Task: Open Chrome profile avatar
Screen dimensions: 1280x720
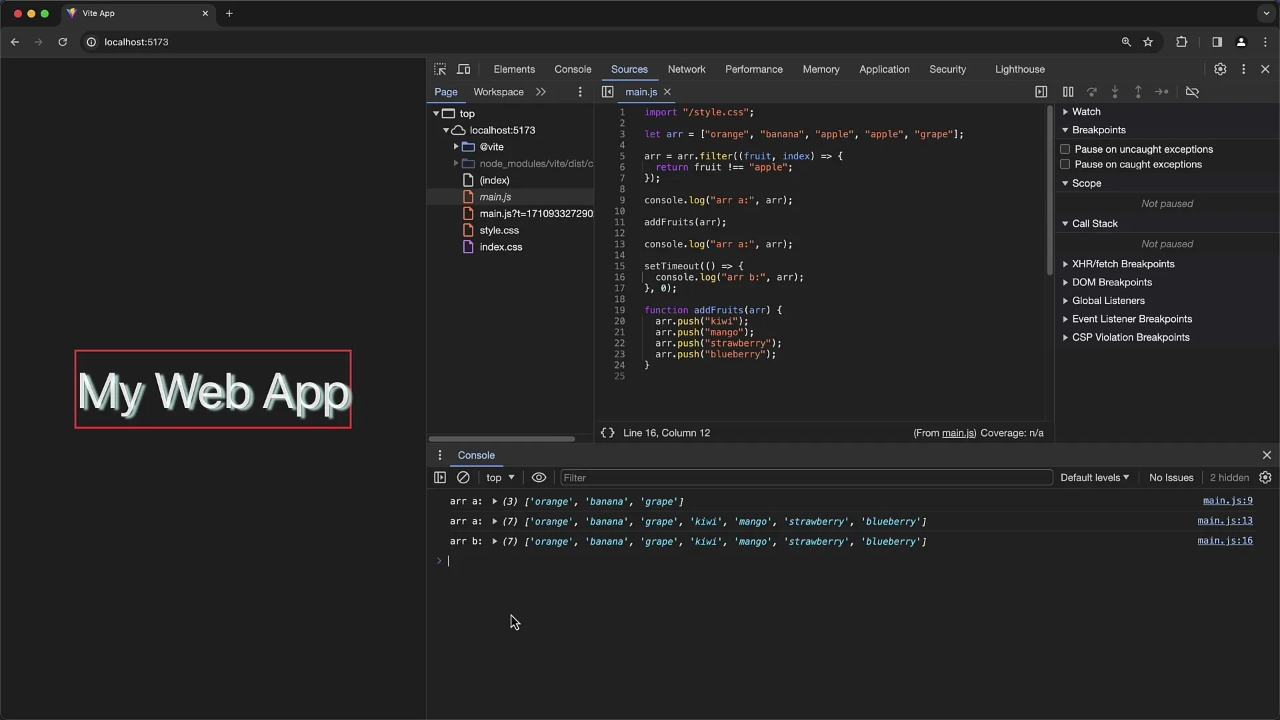Action: [1241, 42]
